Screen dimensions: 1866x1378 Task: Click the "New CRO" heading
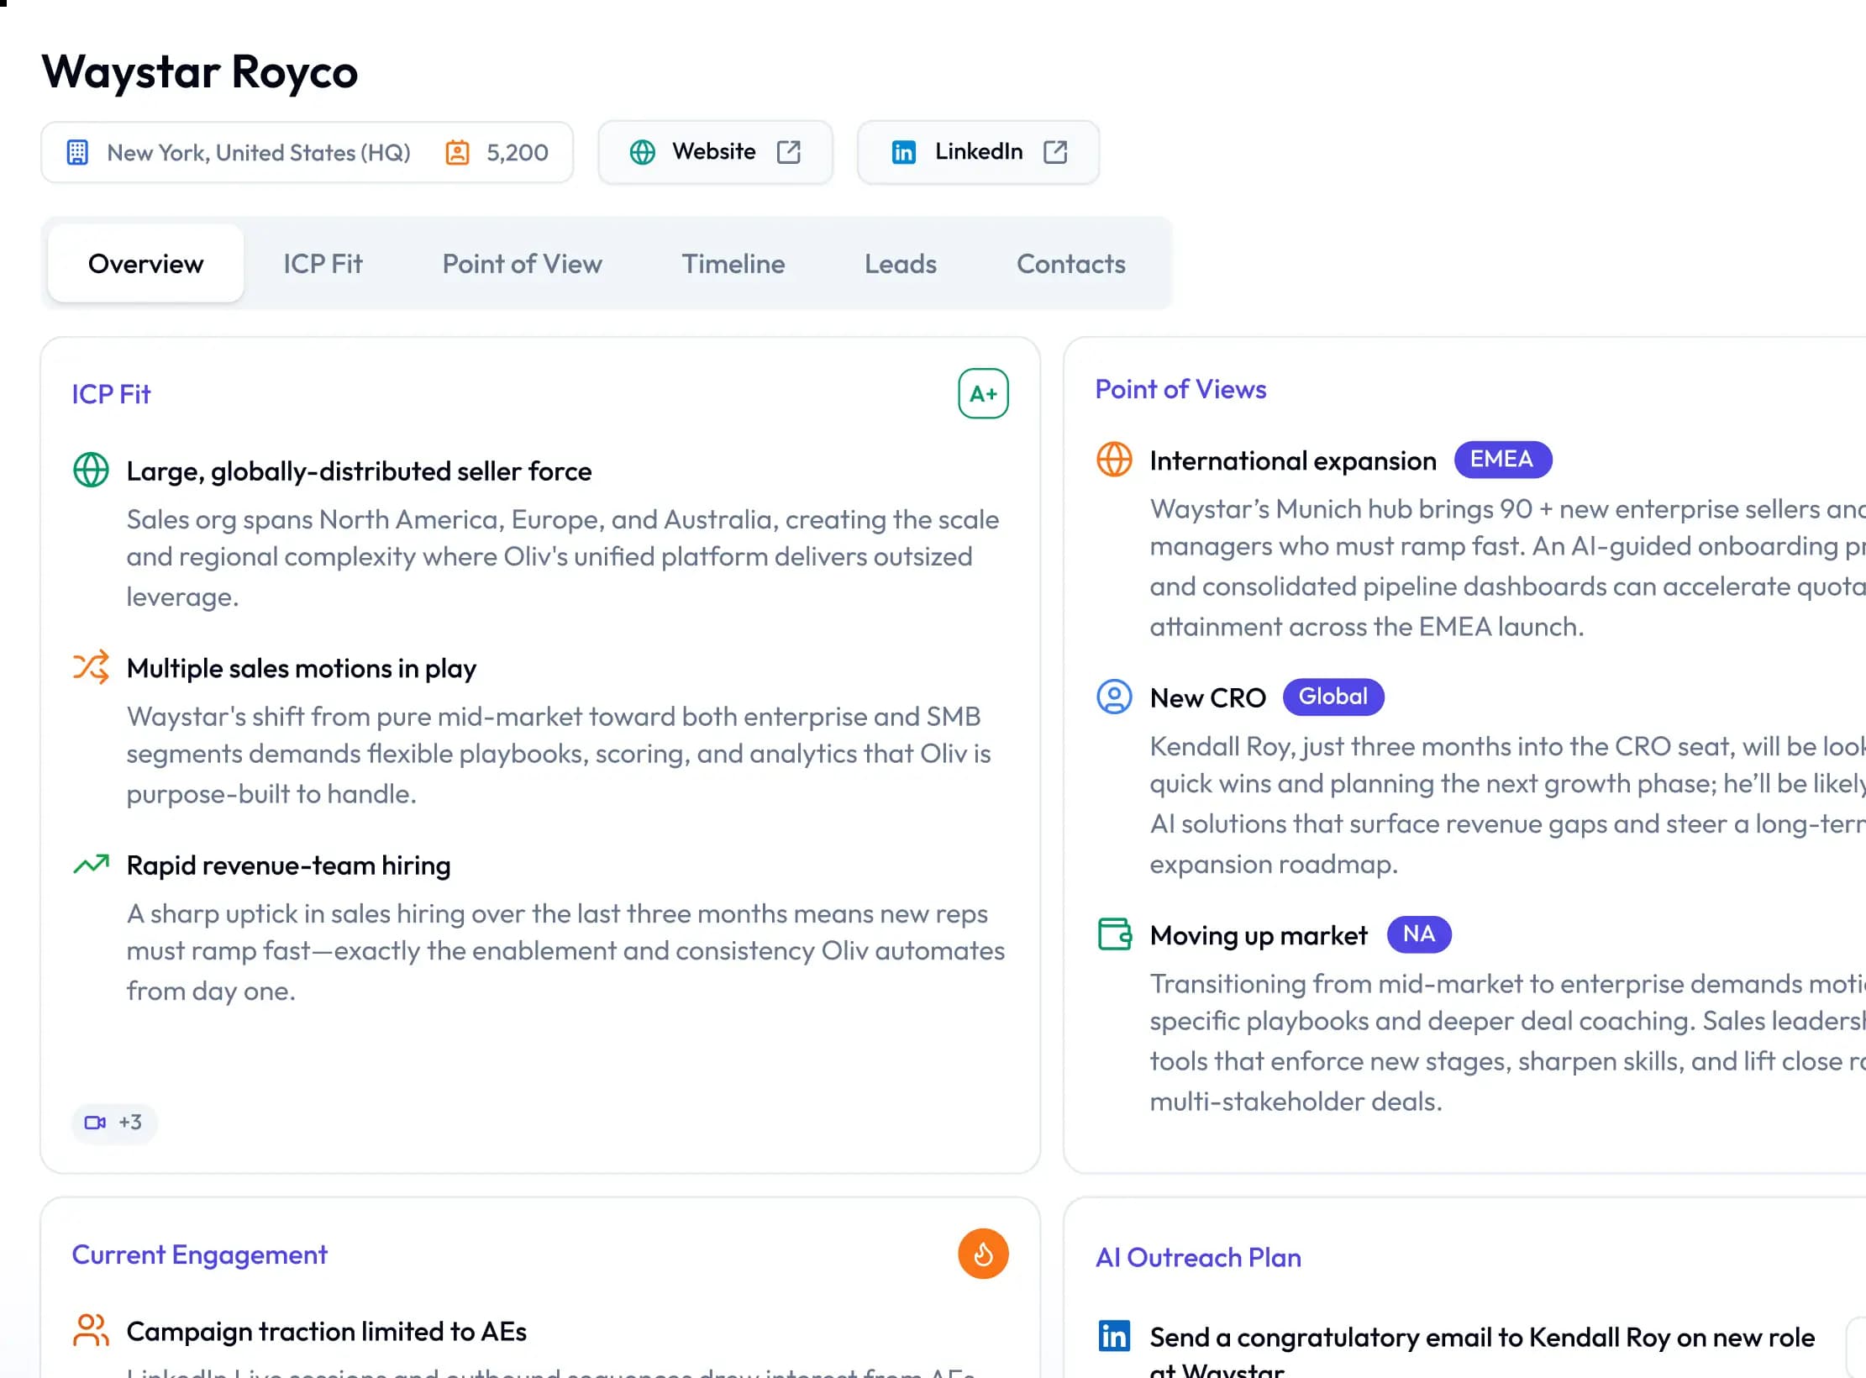pos(1207,697)
